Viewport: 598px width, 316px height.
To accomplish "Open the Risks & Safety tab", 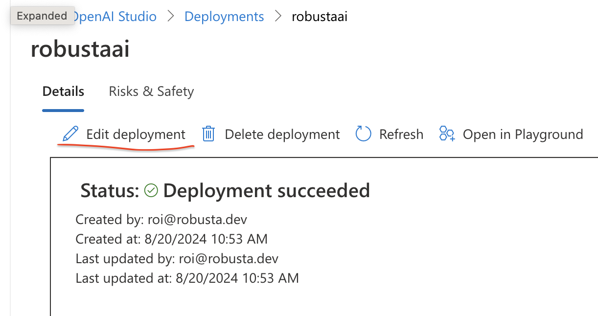I will [151, 91].
